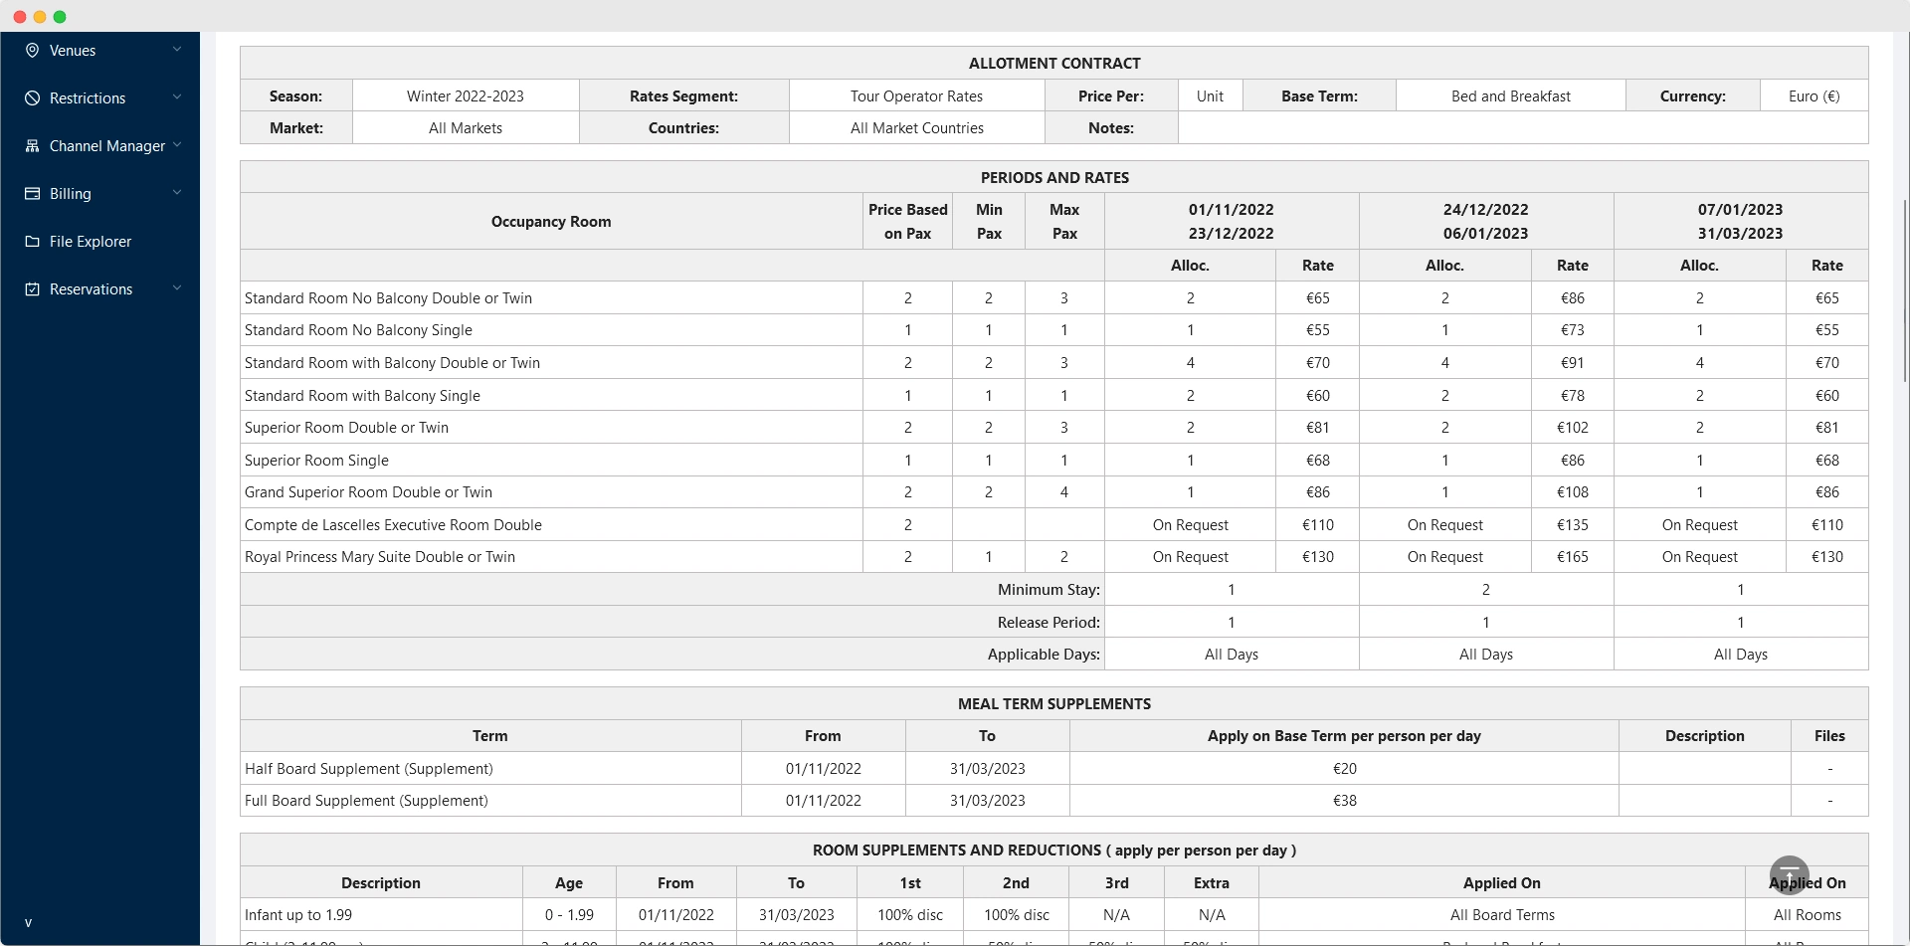Click the '07/01/2023 31/03/2023' period header

coord(1740,222)
